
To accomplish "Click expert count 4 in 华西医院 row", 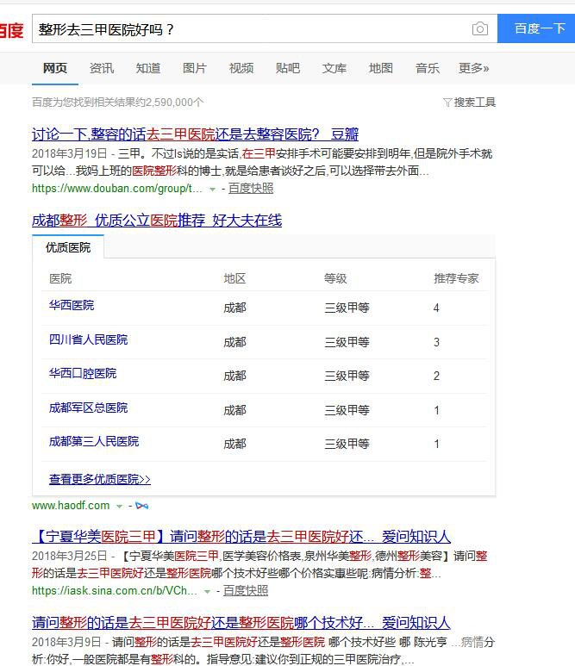I will 436,308.
